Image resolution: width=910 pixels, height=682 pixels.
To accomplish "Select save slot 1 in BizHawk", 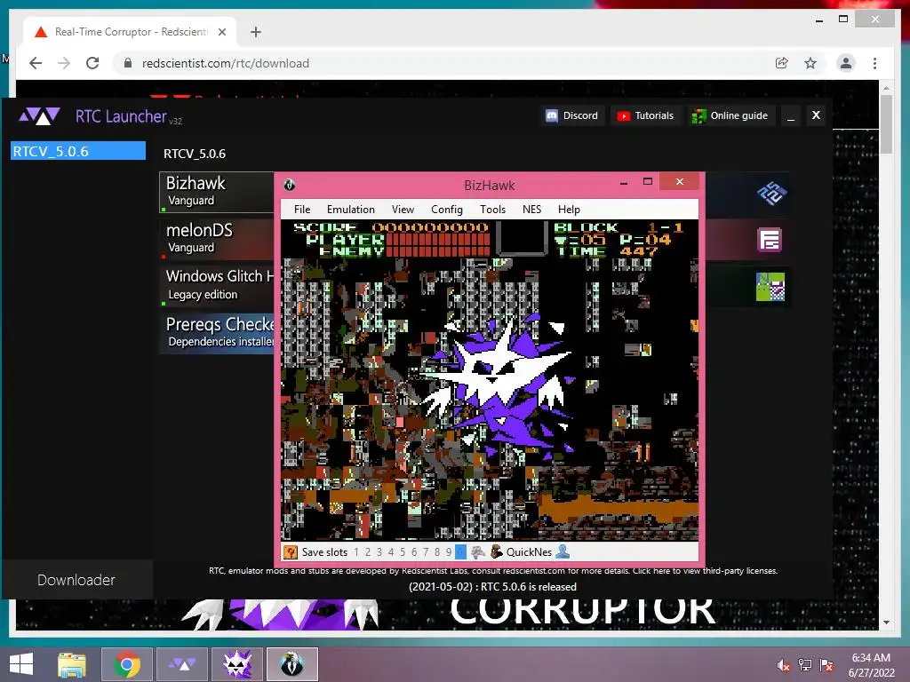I will (x=356, y=552).
